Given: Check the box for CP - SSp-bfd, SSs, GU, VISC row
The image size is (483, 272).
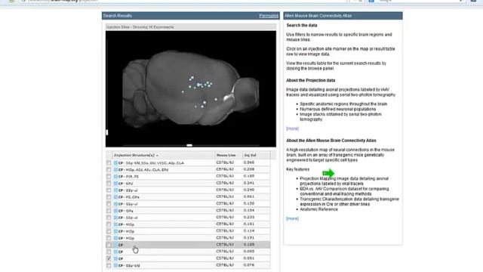Looking at the screenshot, I should pyautogui.click(x=109, y=163).
